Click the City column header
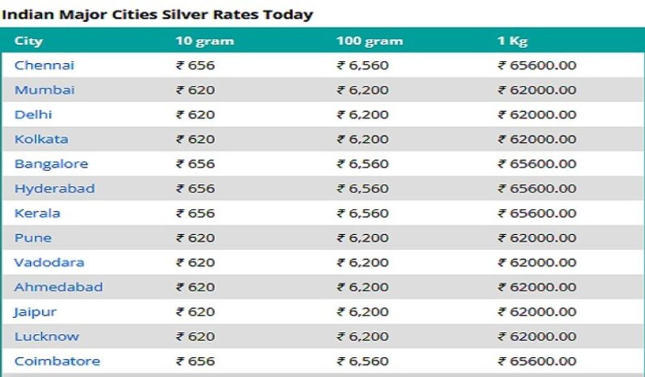This screenshot has width=645, height=377. 28,41
